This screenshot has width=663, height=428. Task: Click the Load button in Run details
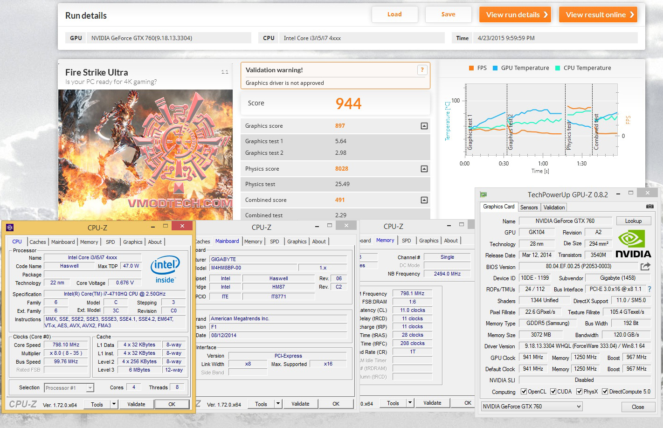pyautogui.click(x=394, y=14)
